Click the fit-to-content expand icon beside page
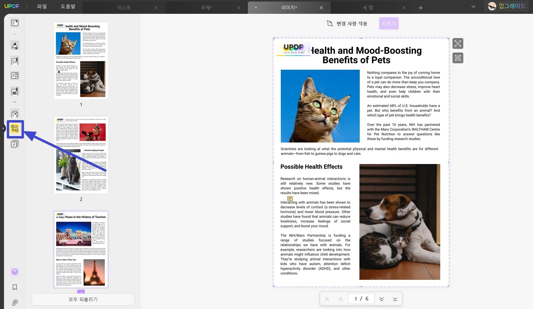The width and height of the screenshot is (533, 309). pyautogui.click(x=458, y=43)
